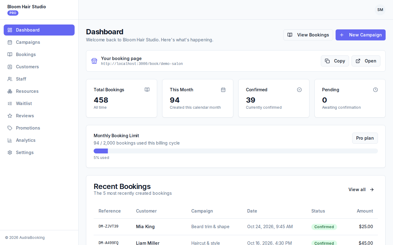Open the Campaigns section
393x245 pixels.
(39, 42)
